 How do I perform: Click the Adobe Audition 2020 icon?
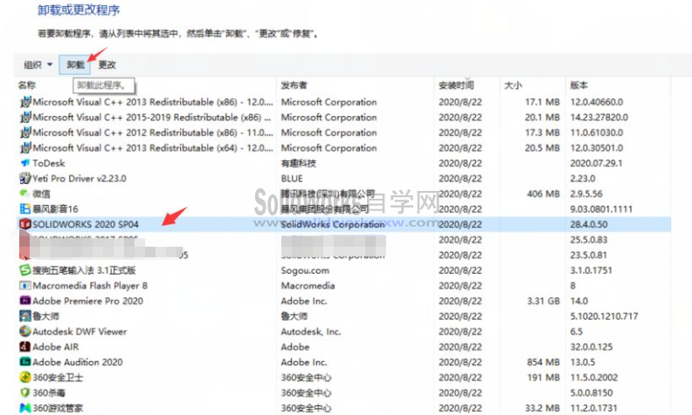pyautogui.click(x=24, y=362)
